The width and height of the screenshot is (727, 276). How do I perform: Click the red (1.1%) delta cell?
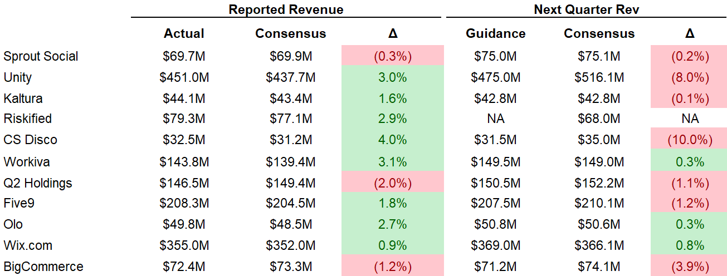(x=689, y=183)
